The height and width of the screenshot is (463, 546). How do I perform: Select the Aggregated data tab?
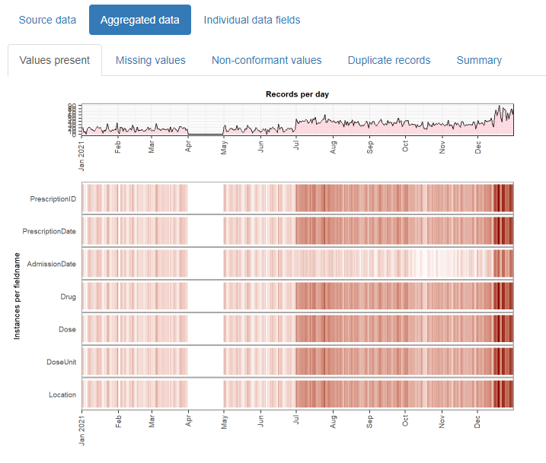(140, 20)
